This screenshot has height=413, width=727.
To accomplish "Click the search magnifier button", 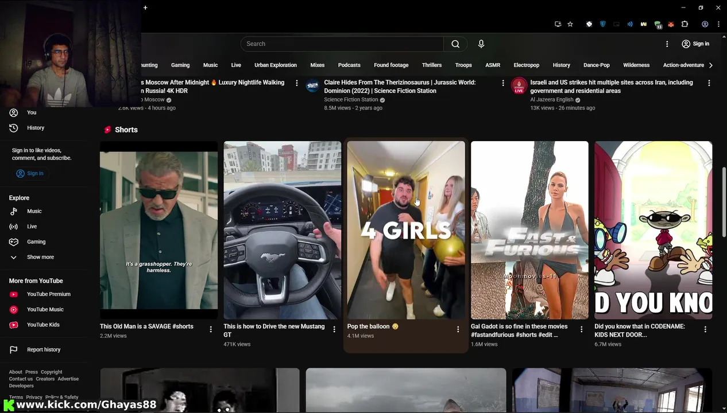I will [x=455, y=44].
